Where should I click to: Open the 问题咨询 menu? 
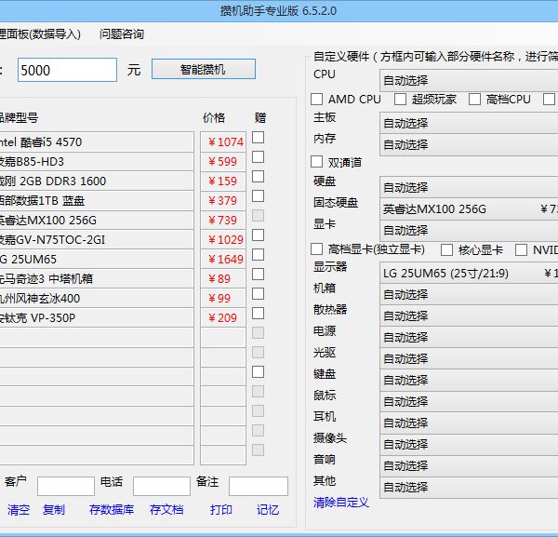point(122,34)
